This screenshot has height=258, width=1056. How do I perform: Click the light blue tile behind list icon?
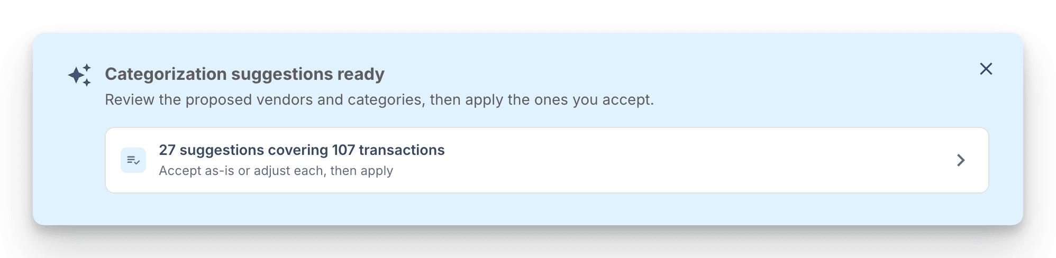tap(133, 160)
